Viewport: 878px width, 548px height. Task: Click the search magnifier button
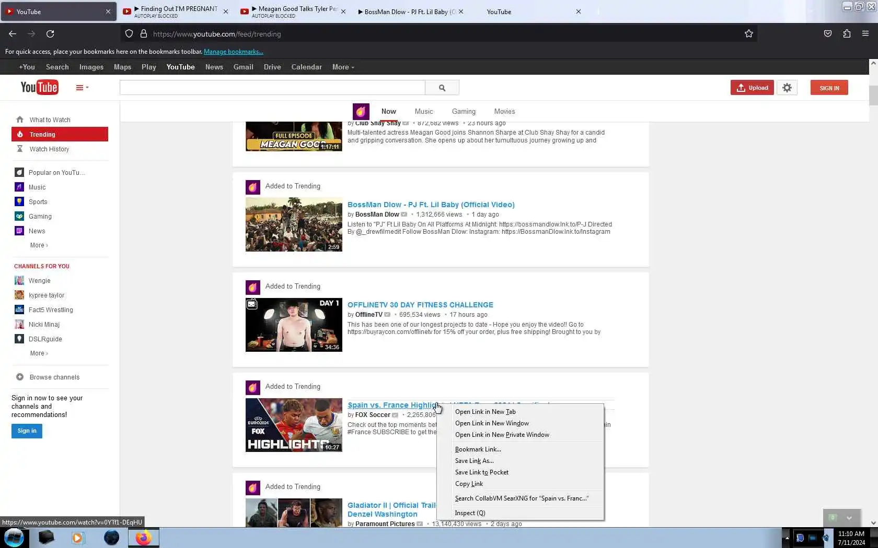442,88
